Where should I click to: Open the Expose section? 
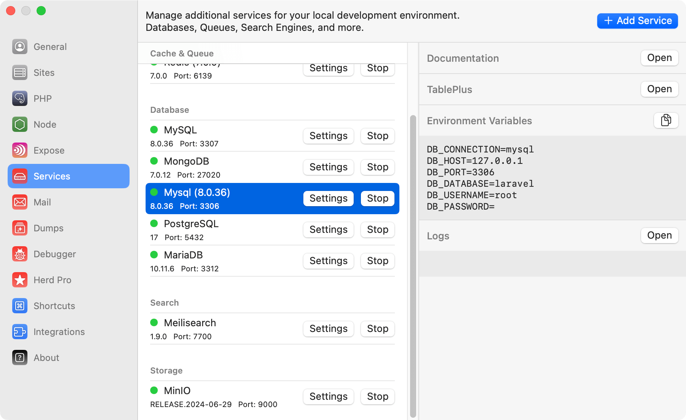point(49,150)
